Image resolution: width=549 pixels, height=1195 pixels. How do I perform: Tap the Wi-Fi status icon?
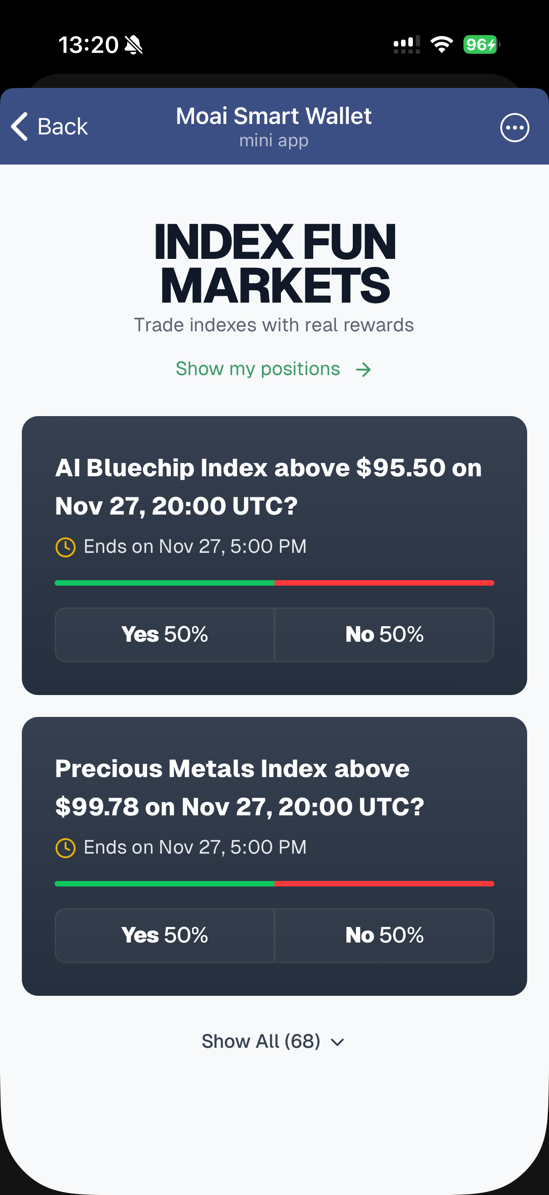[x=441, y=45]
